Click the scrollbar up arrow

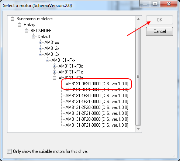click(x=138, y=19)
